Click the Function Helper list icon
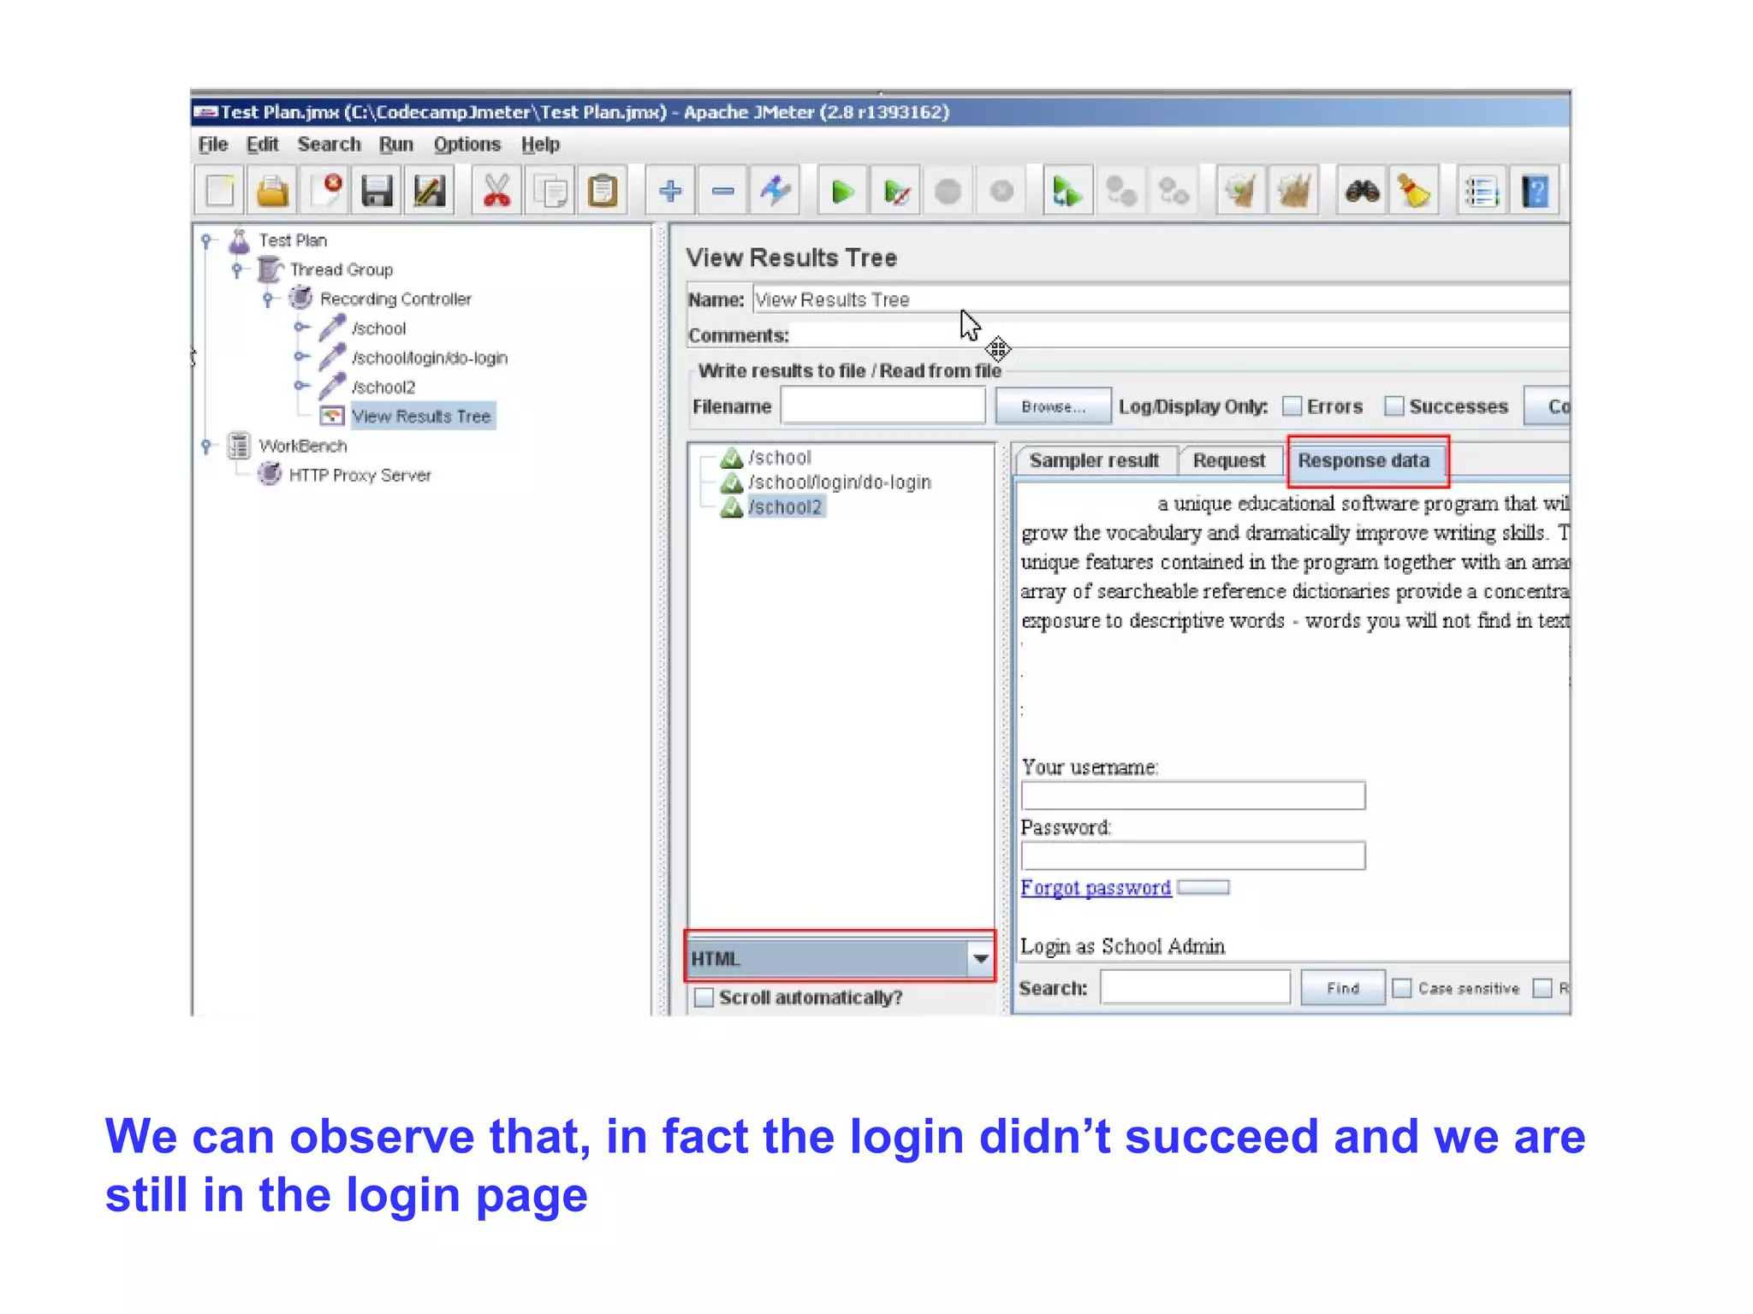The image size is (1753, 1314). (1482, 190)
